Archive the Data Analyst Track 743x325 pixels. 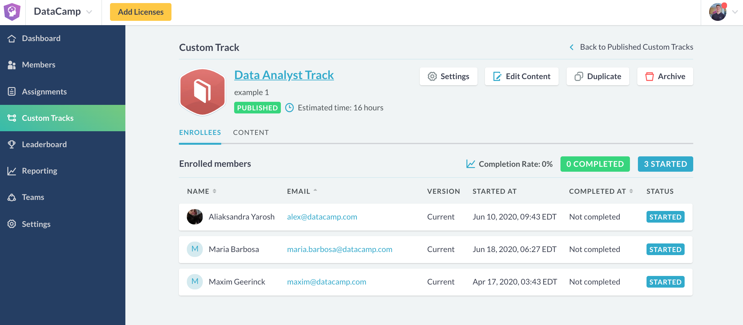click(x=665, y=76)
